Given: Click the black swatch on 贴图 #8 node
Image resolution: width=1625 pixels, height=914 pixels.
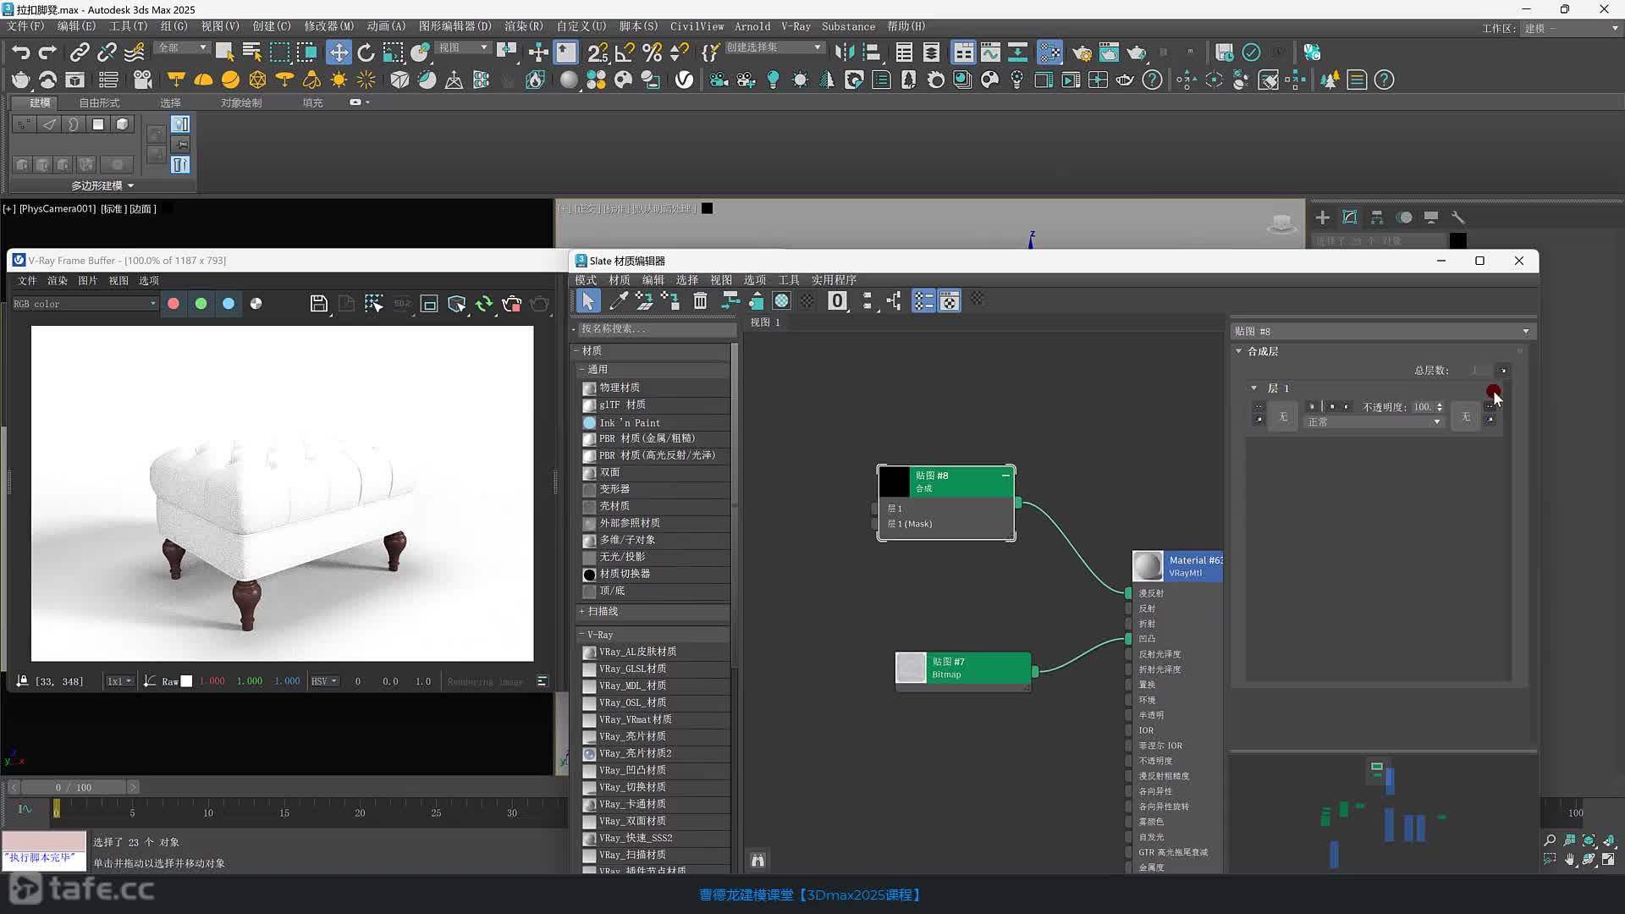Looking at the screenshot, I should tap(895, 482).
